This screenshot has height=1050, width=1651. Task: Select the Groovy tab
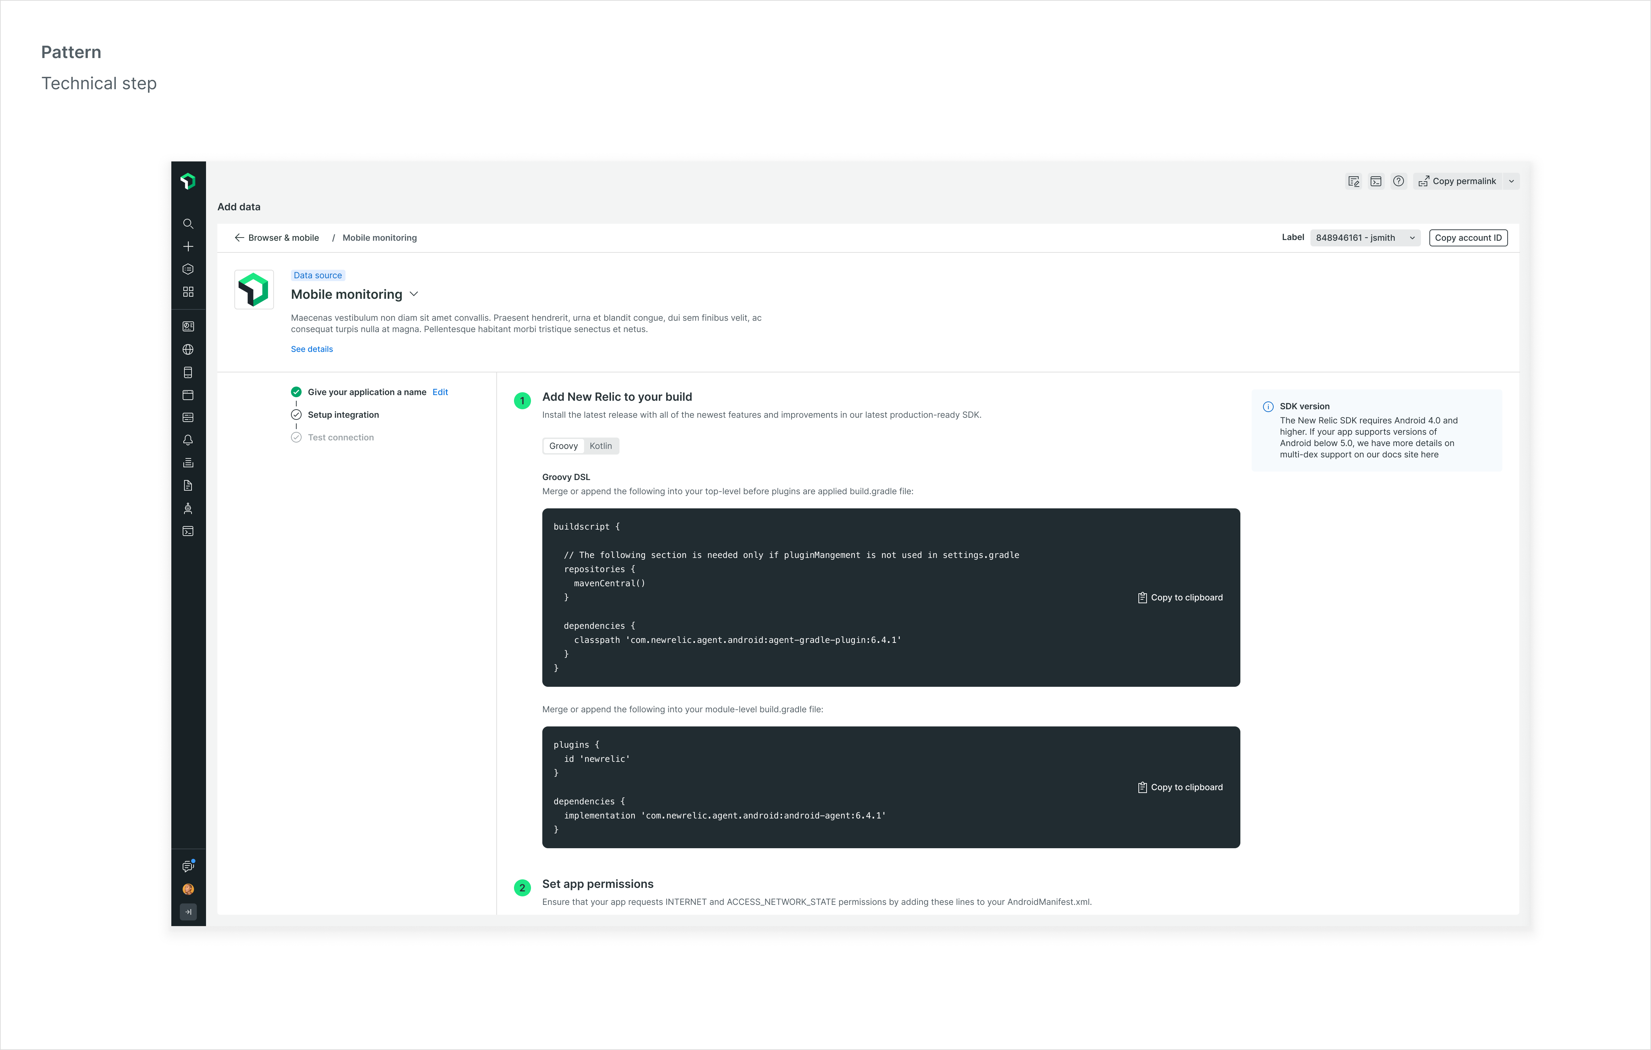point(564,446)
